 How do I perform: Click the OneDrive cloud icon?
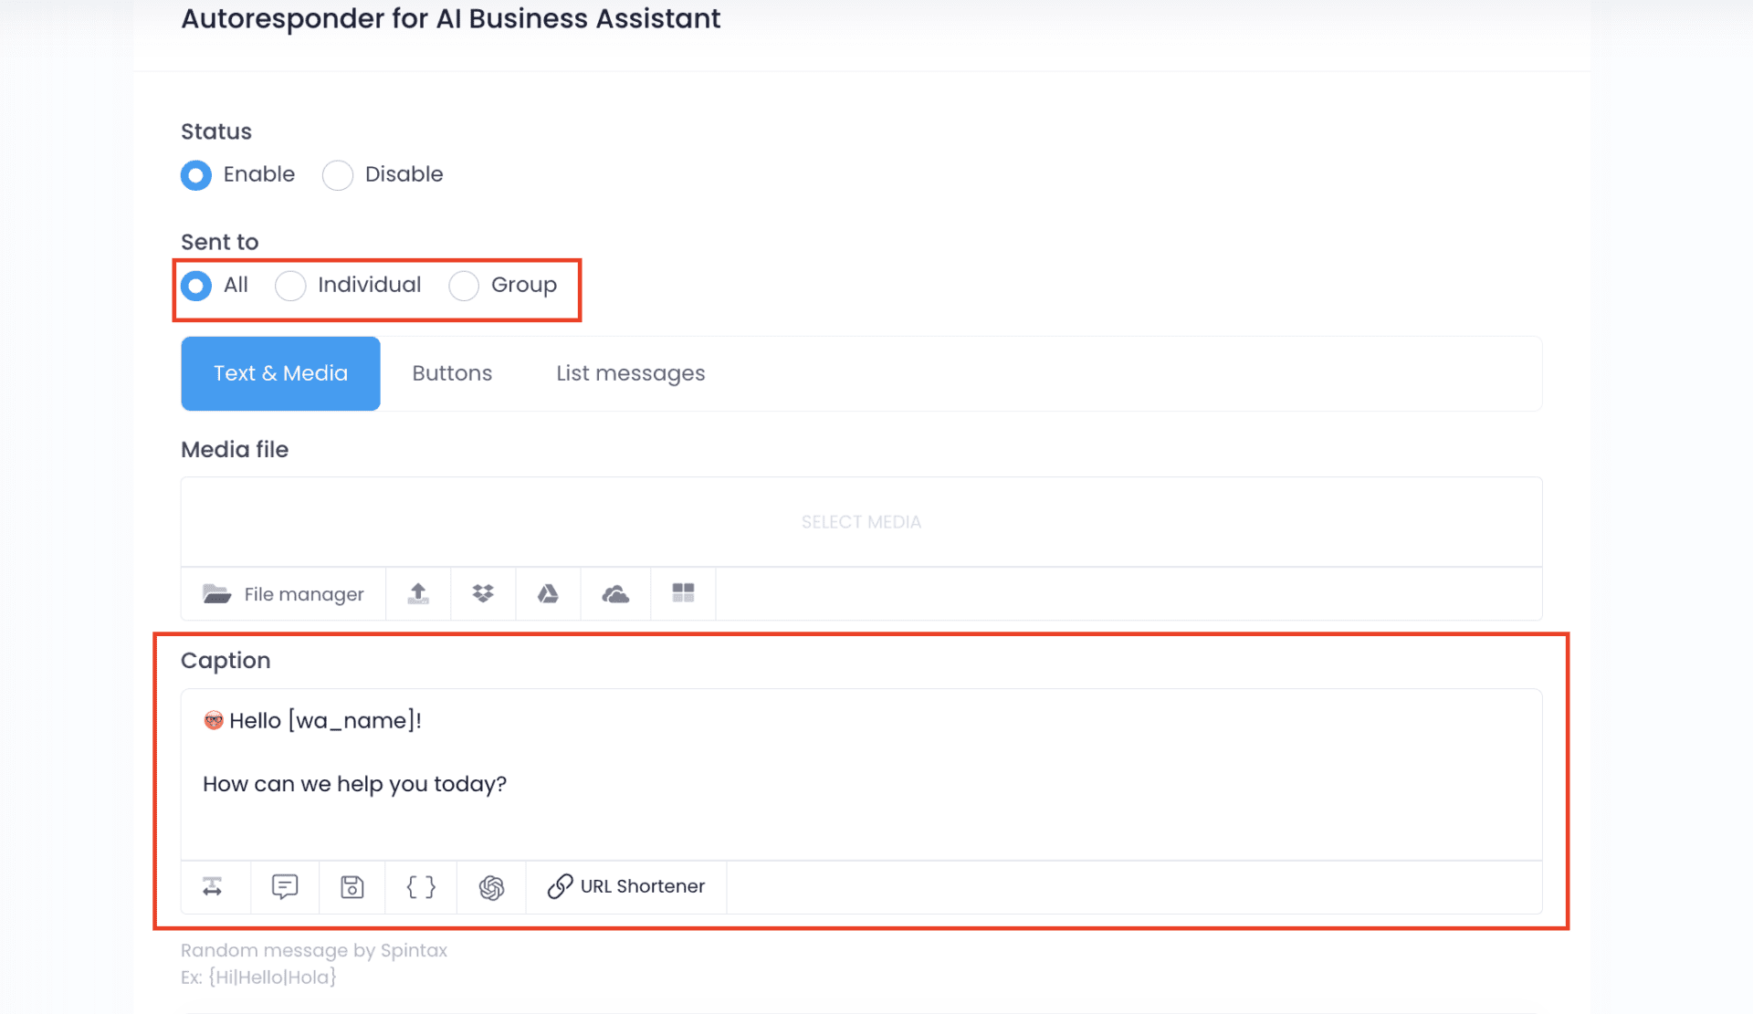(x=615, y=594)
